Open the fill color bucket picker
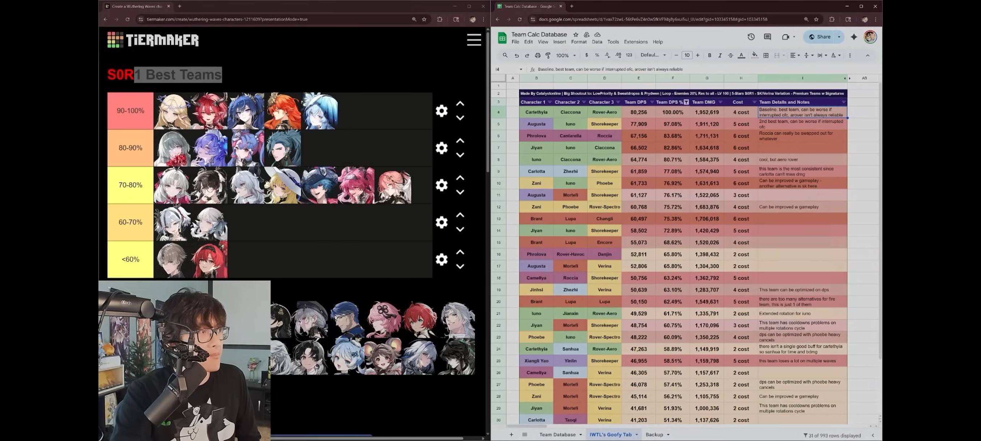Viewport: 981px width, 441px height. coord(755,55)
